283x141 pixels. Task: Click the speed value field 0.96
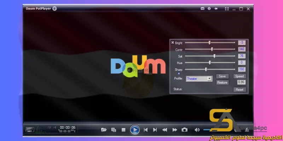coord(241,82)
